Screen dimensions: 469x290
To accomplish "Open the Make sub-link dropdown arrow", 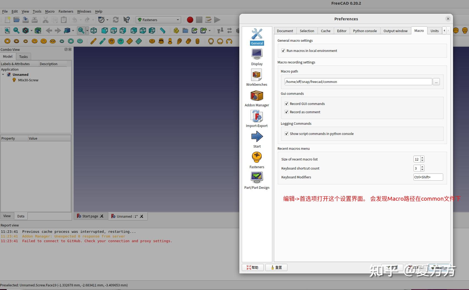I will point(210,31).
